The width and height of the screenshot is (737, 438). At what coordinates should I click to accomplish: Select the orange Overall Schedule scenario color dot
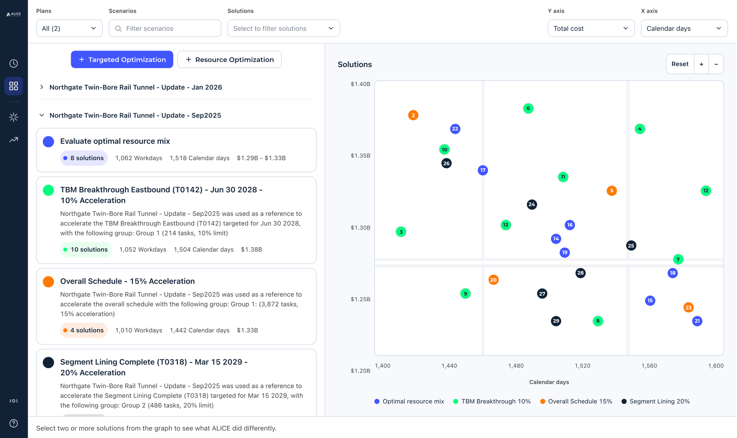(x=48, y=281)
